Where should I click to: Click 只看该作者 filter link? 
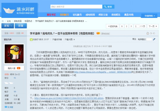click(x=57, y=40)
